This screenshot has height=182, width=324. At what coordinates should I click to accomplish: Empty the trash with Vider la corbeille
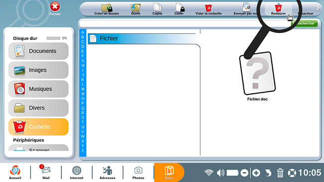[208, 9]
